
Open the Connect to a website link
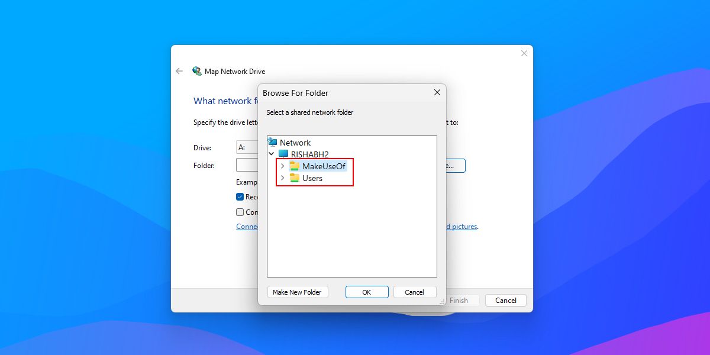tap(247, 227)
